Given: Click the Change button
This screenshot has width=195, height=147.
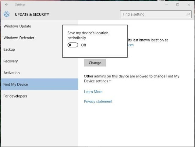Looking at the screenshot, I should click(95, 63).
